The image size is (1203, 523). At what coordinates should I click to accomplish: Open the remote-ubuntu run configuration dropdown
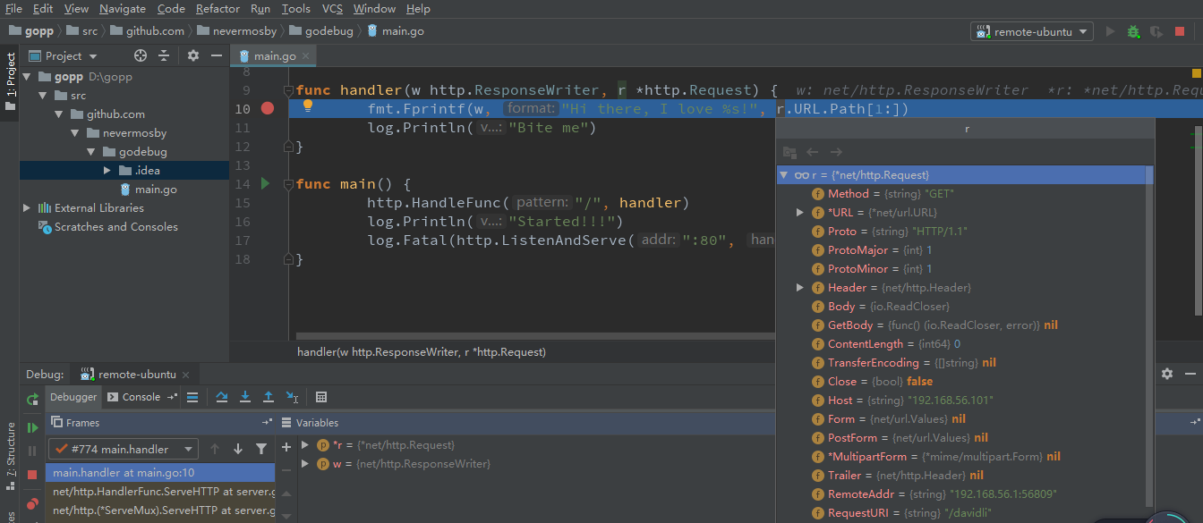point(1031,31)
